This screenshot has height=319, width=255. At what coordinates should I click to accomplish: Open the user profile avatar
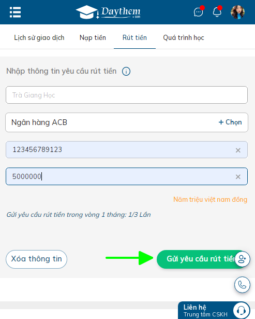click(237, 12)
